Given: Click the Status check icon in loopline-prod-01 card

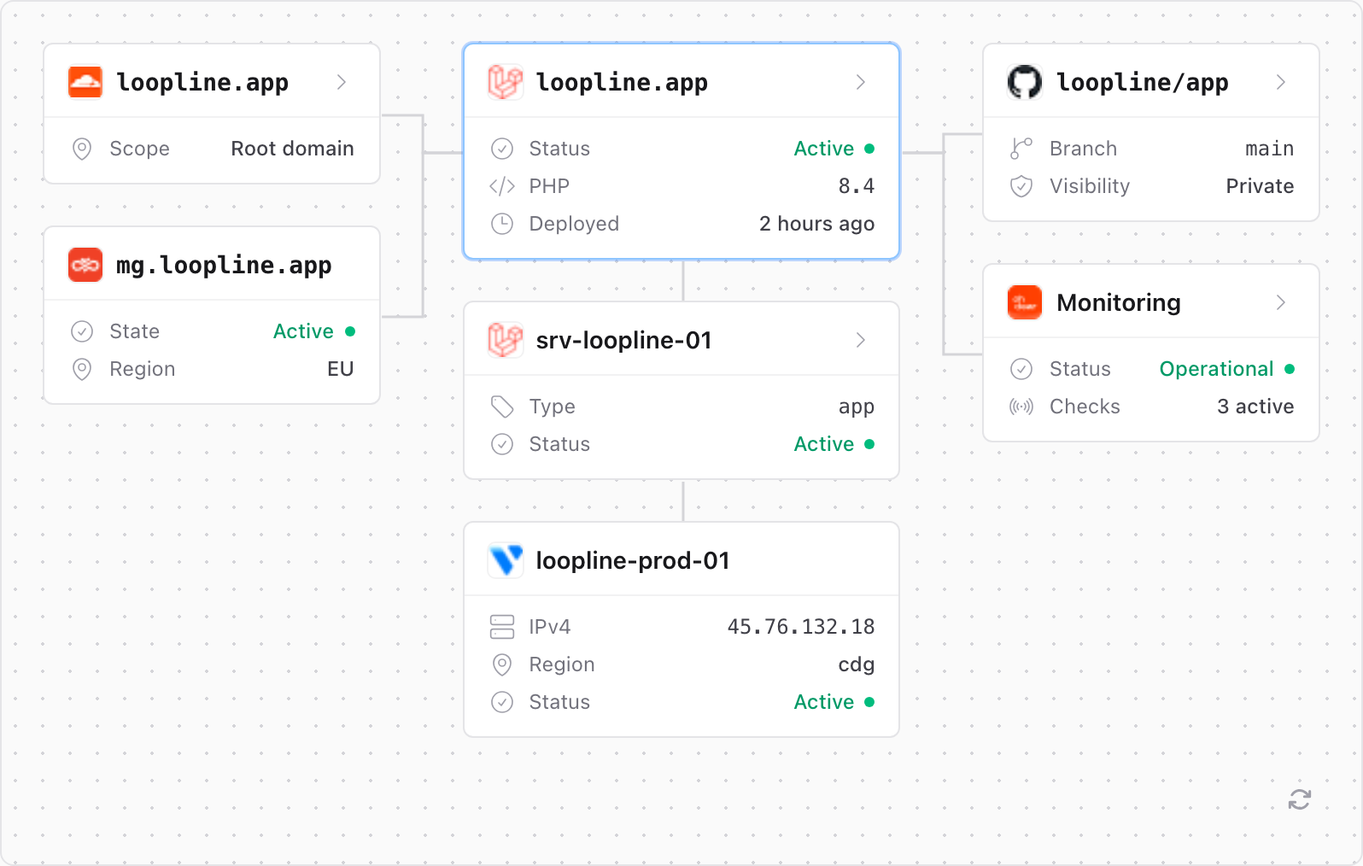Looking at the screenshot, I should tap(502, 702).
